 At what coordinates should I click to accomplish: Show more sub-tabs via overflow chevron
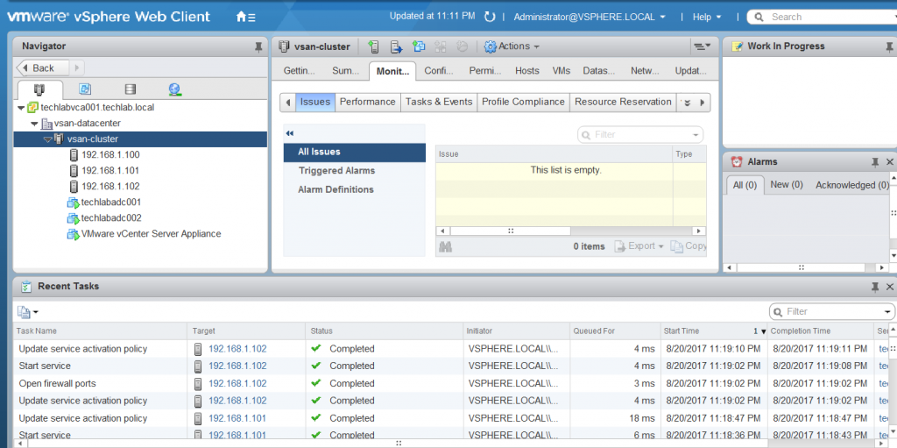pos(688,103)
